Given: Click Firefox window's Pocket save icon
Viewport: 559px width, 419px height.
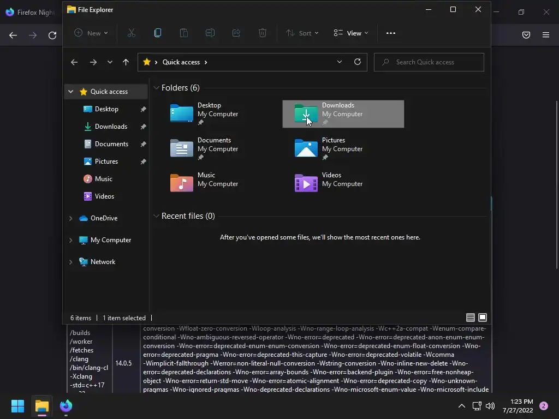Looking at the screenshot, I should pos(526,35).
